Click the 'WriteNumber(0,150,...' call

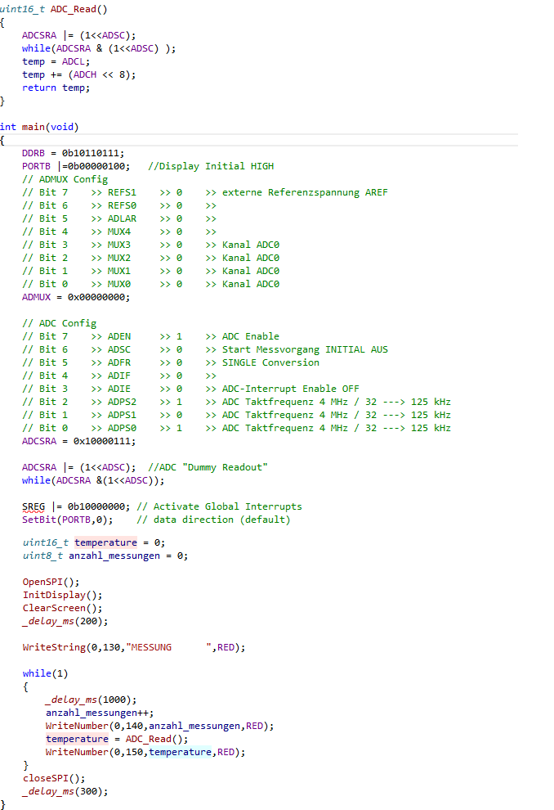coord(145,752)
